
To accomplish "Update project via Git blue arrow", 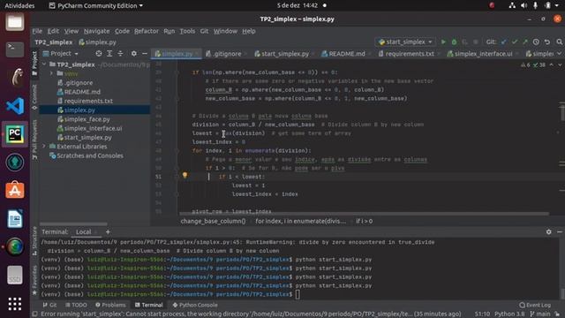I will pos(504,42).
